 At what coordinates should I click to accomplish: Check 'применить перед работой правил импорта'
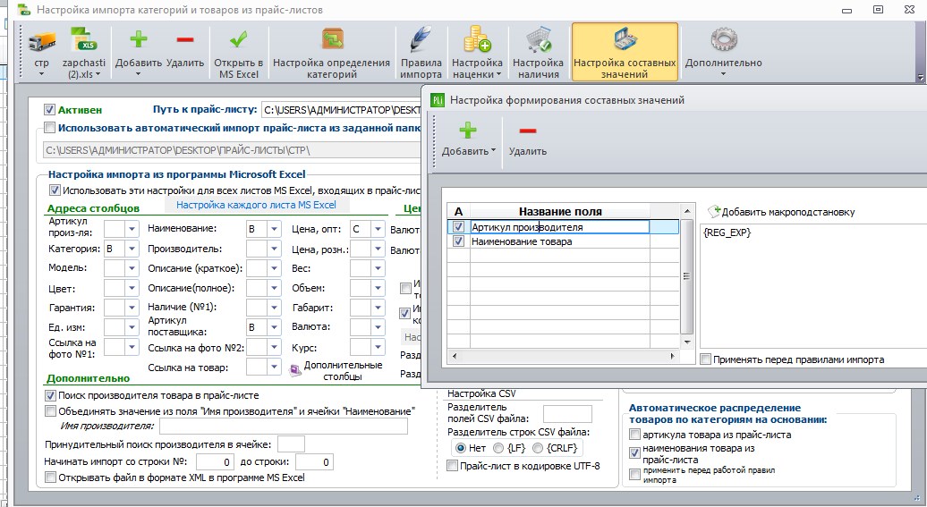(635, 474)
